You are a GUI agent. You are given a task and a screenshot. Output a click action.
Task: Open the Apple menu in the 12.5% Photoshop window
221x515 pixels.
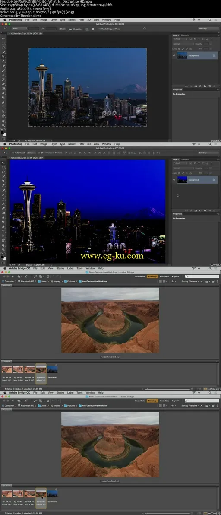click(x=5, y=20)
